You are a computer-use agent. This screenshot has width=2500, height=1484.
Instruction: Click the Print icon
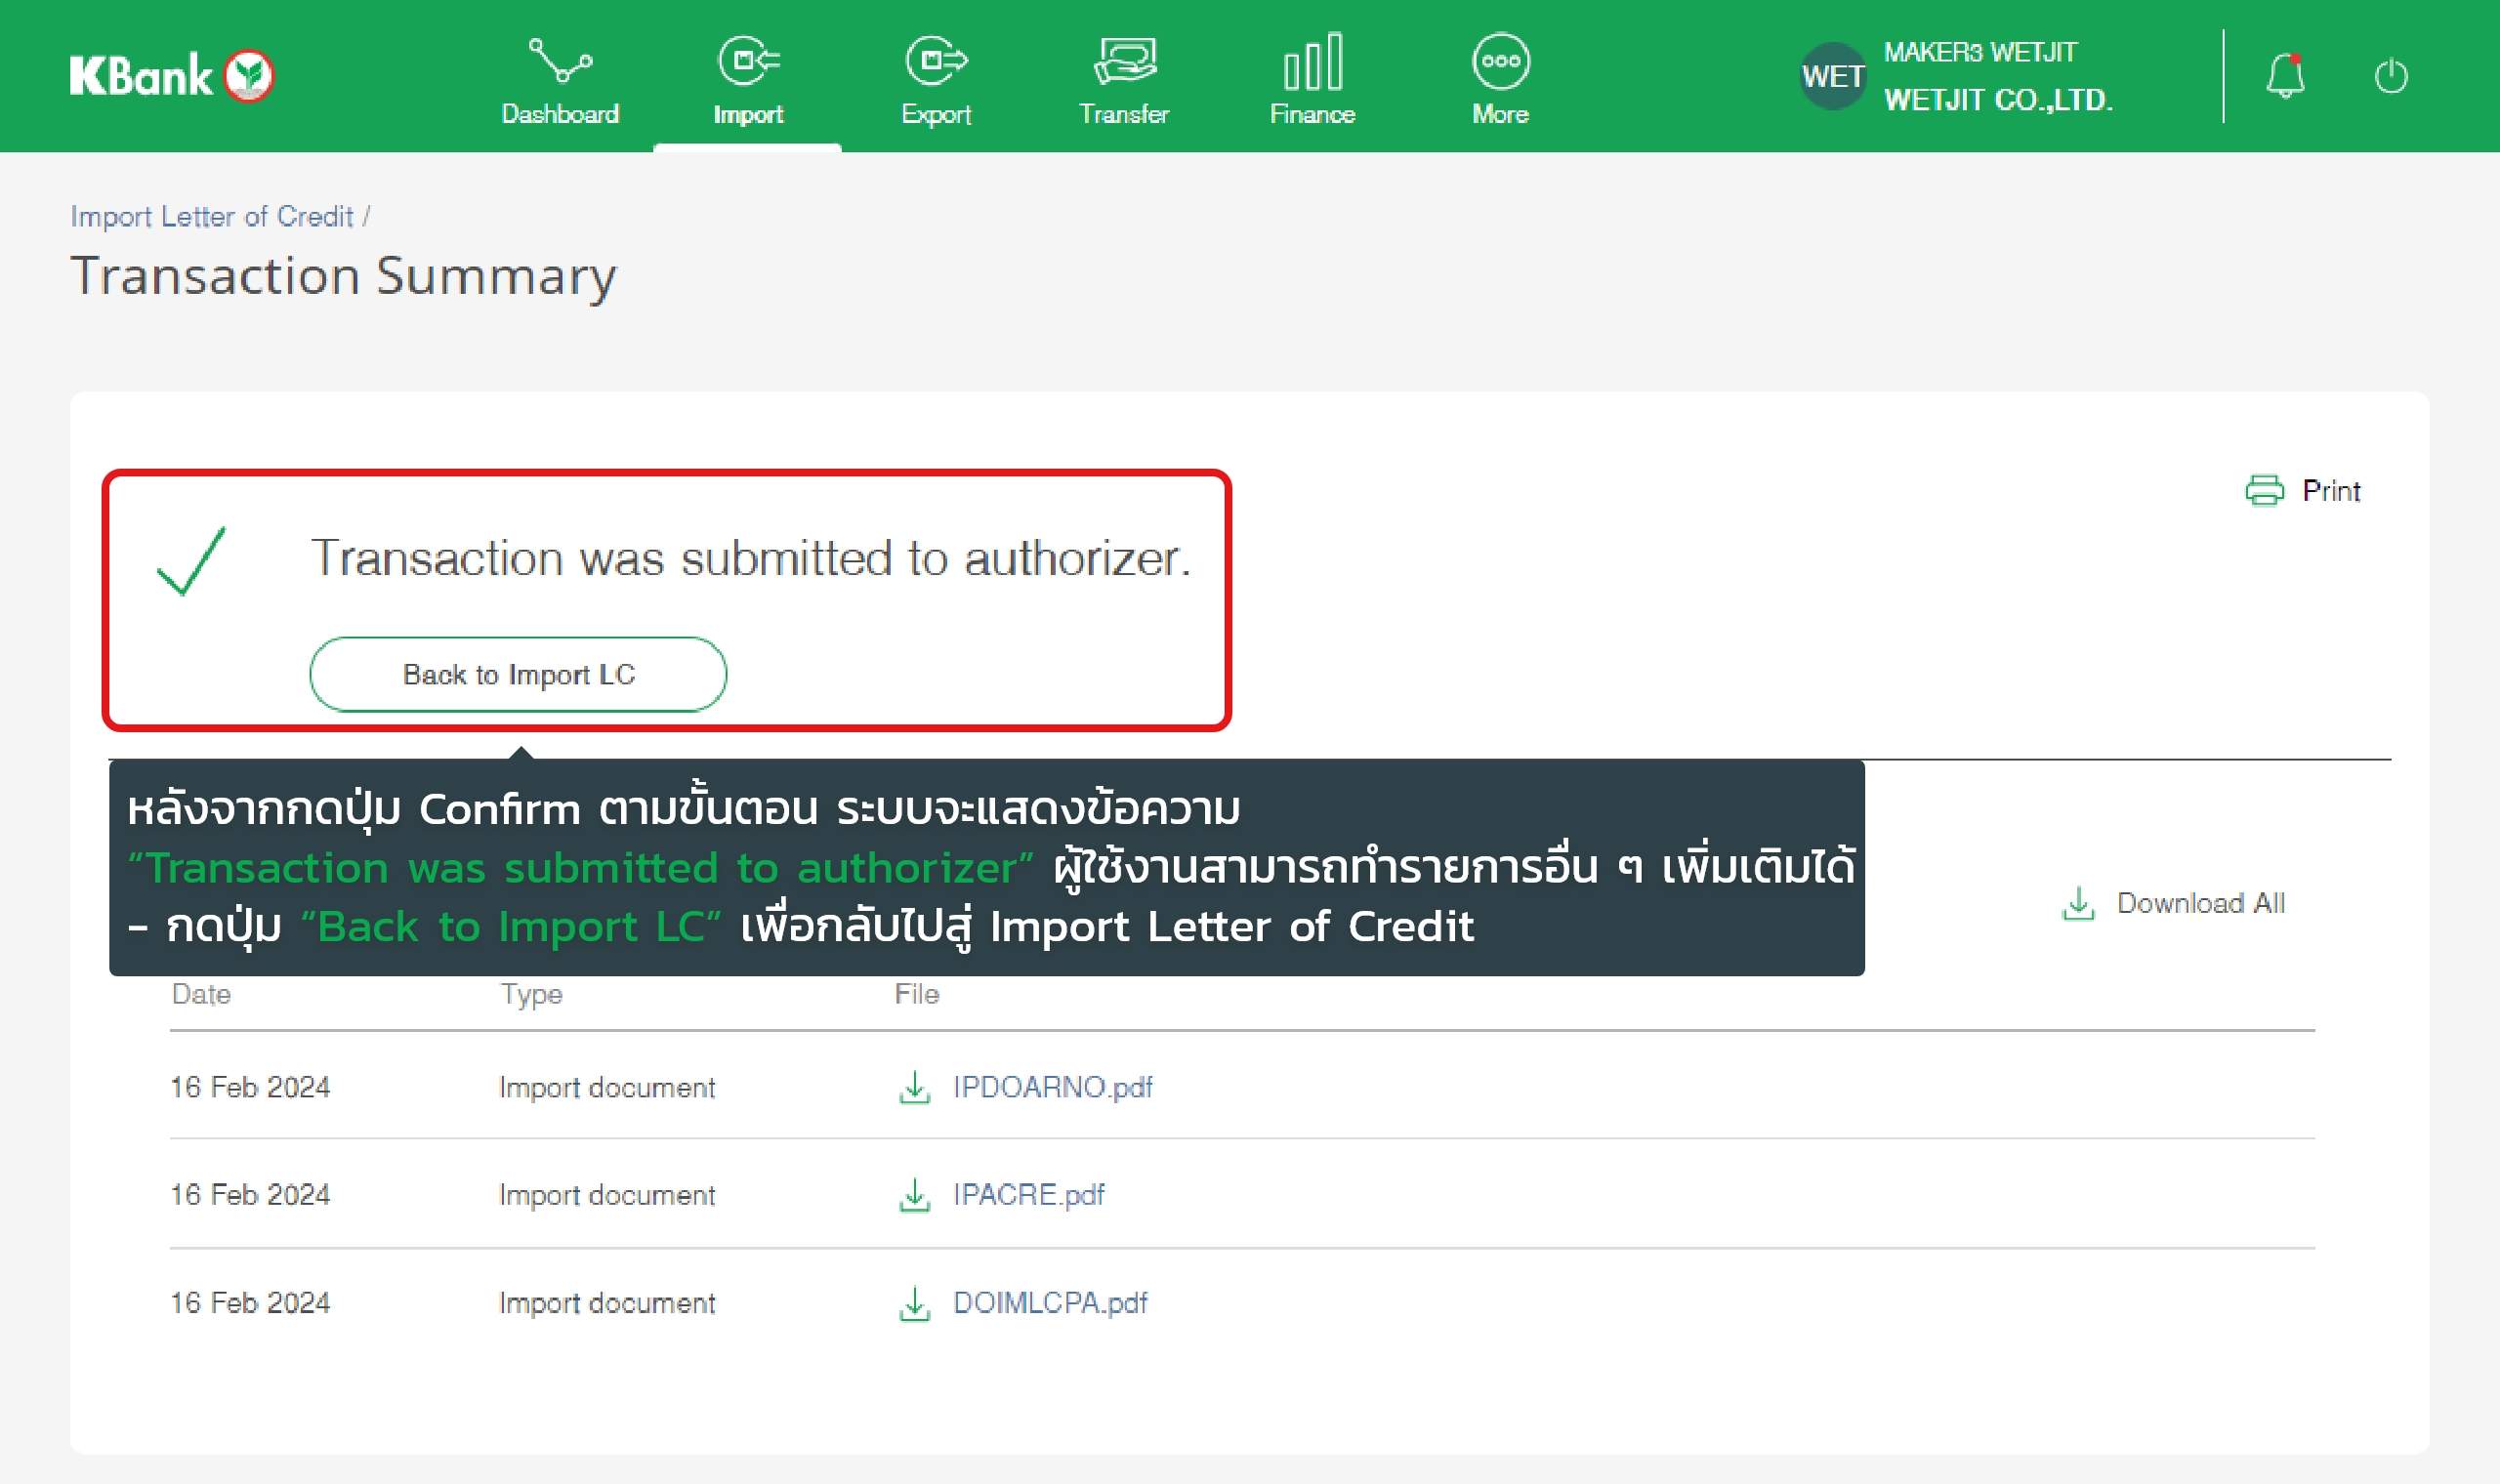click(2264, 490)
